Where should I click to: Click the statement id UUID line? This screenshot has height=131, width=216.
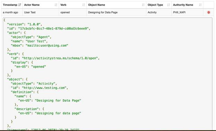click(49, 29)
